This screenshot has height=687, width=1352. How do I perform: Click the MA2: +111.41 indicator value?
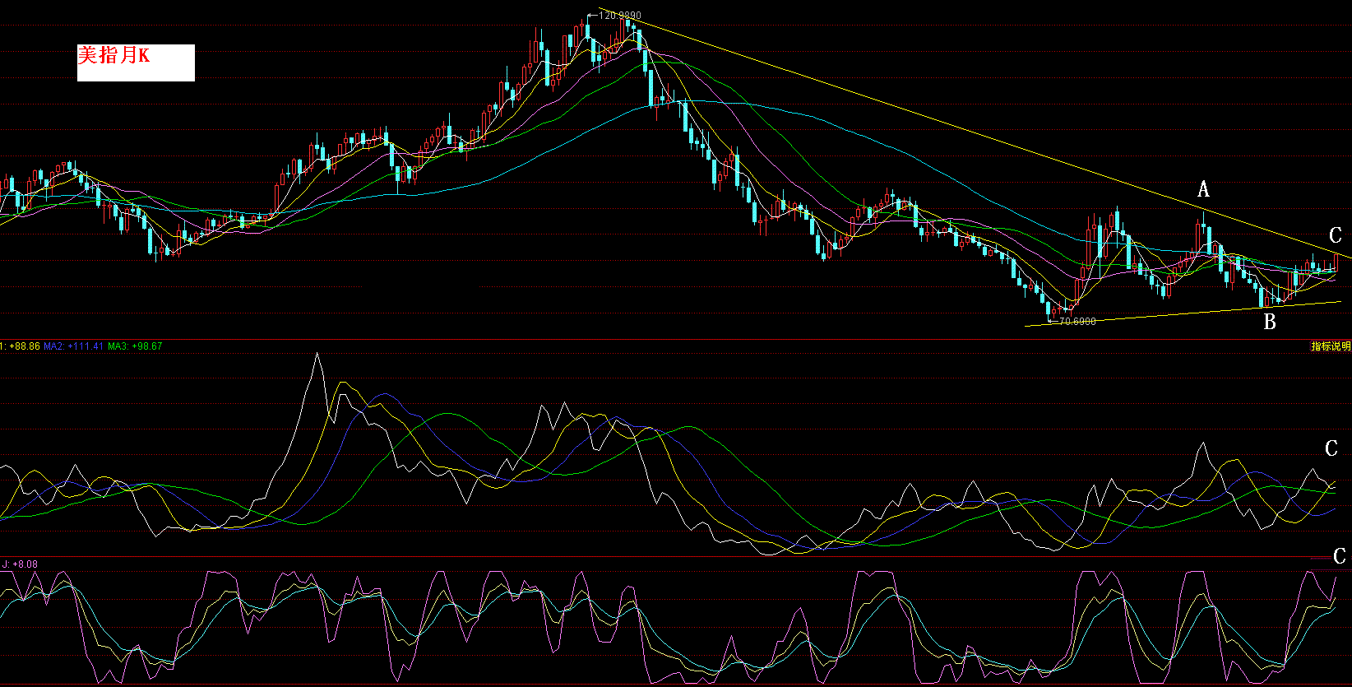[74, 346]
